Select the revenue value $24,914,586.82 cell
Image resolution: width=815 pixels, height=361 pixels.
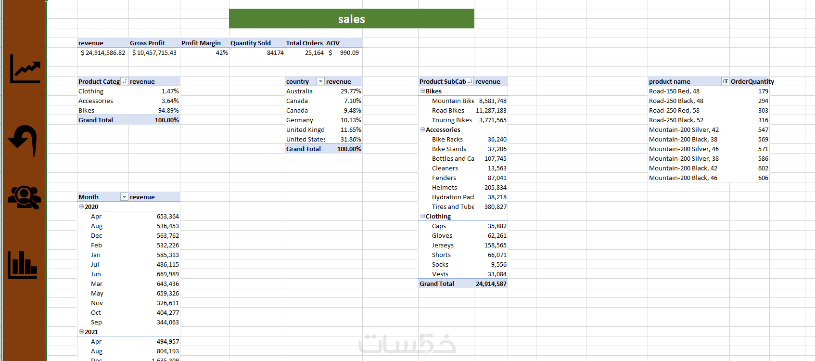[103, 52]
